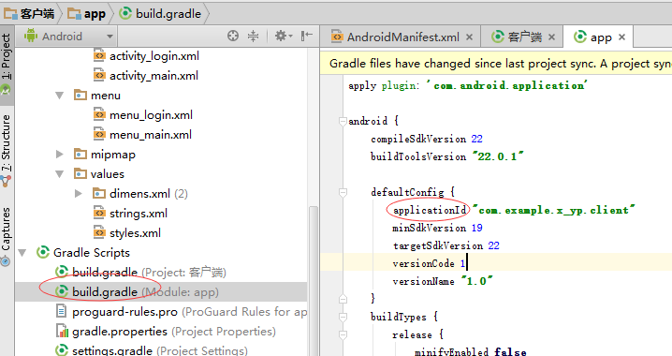Select build.gradle (Project: 客户端)

click(140, 273)
